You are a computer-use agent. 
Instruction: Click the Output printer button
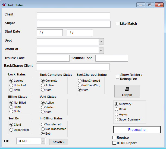tap(127, 91)
